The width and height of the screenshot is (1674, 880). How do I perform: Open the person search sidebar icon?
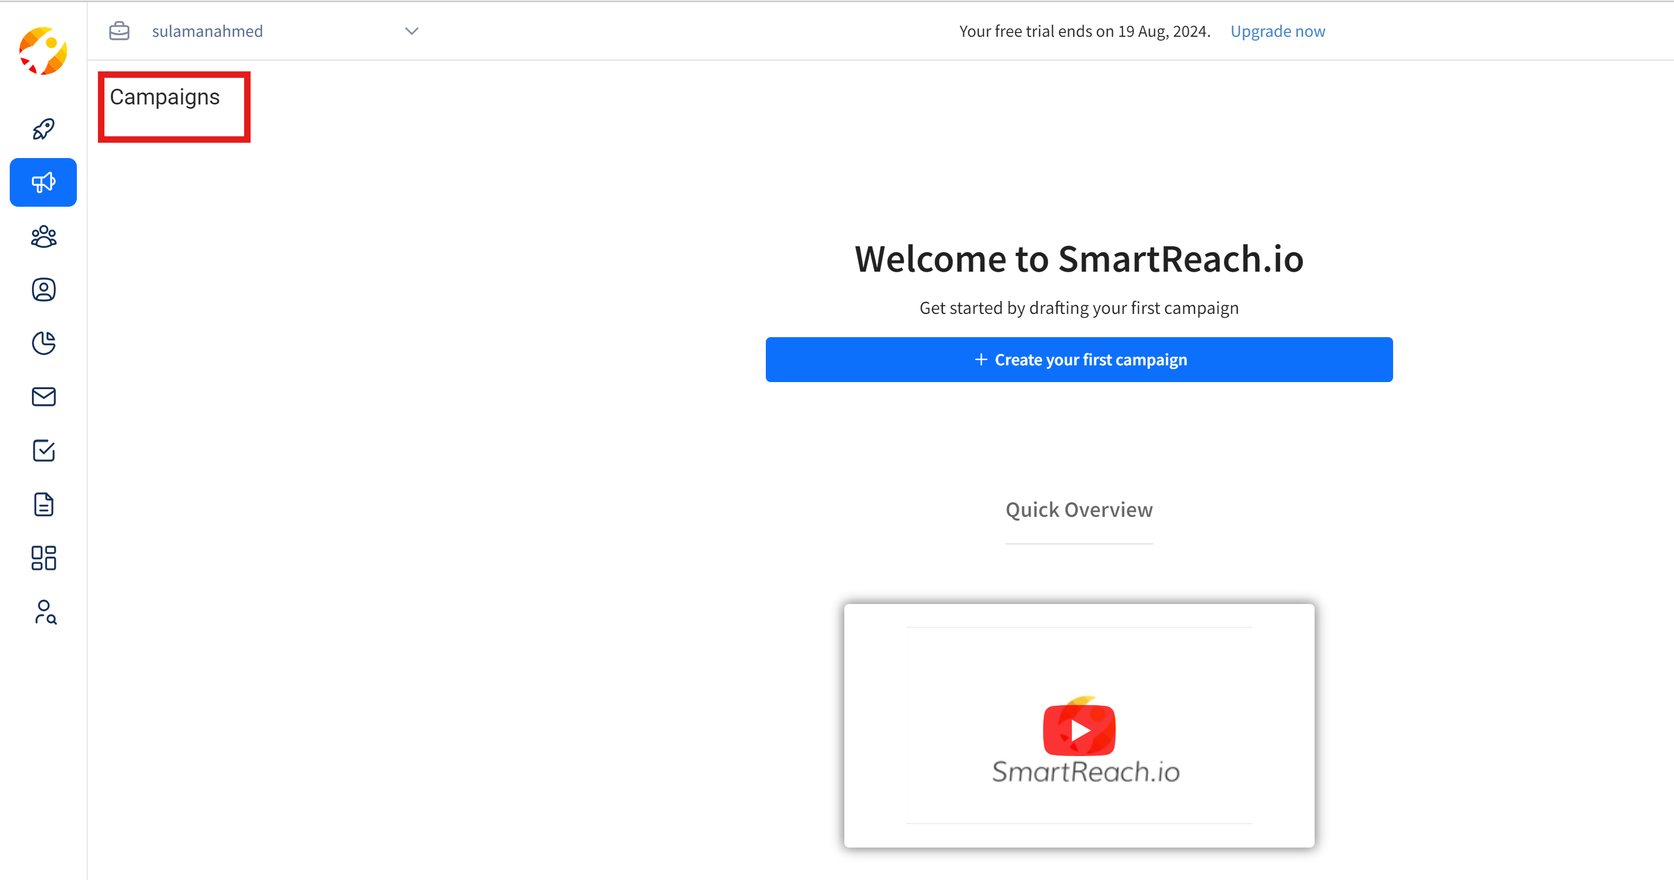pyautogui.click(x=45, y=612)
